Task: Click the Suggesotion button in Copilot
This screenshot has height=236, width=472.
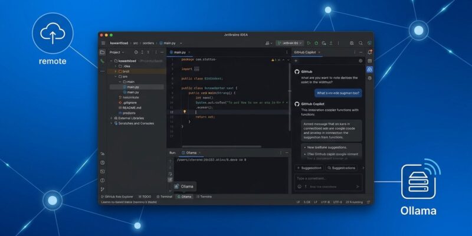Action: [x=309, y=168]
